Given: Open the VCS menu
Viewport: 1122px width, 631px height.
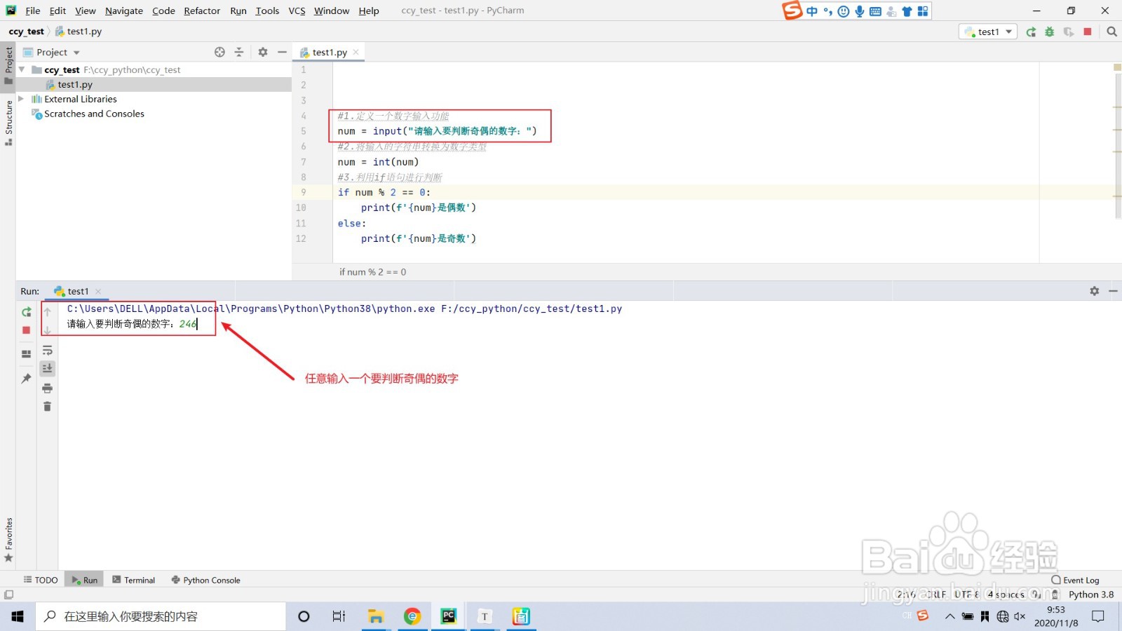Looking at the screenshot, I should pos(297,11).
